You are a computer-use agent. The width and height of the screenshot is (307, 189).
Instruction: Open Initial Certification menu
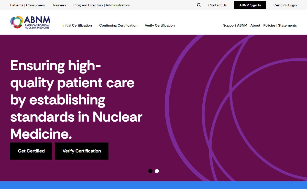pyautogui.click(x=77, y=25)
